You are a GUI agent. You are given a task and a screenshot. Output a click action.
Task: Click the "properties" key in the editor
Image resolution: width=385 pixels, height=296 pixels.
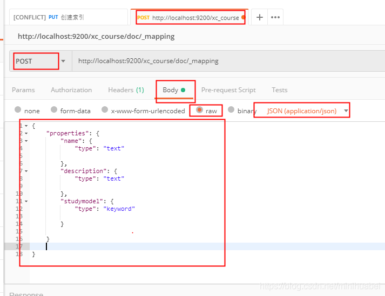(67, 133)
